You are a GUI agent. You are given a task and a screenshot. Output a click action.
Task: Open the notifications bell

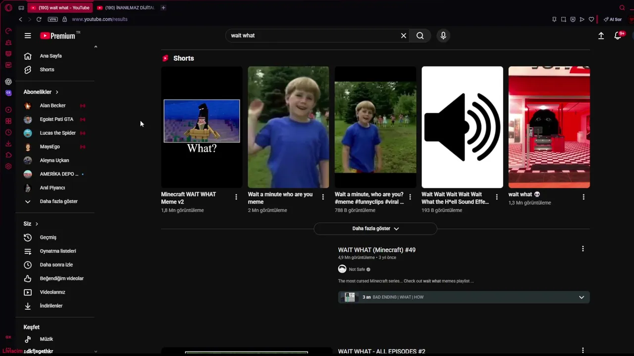click(618, 36)
